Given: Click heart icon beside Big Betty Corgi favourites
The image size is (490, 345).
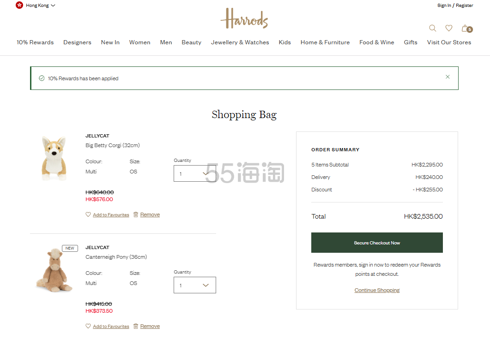Looking at the screenshot, I should [88, 214].
